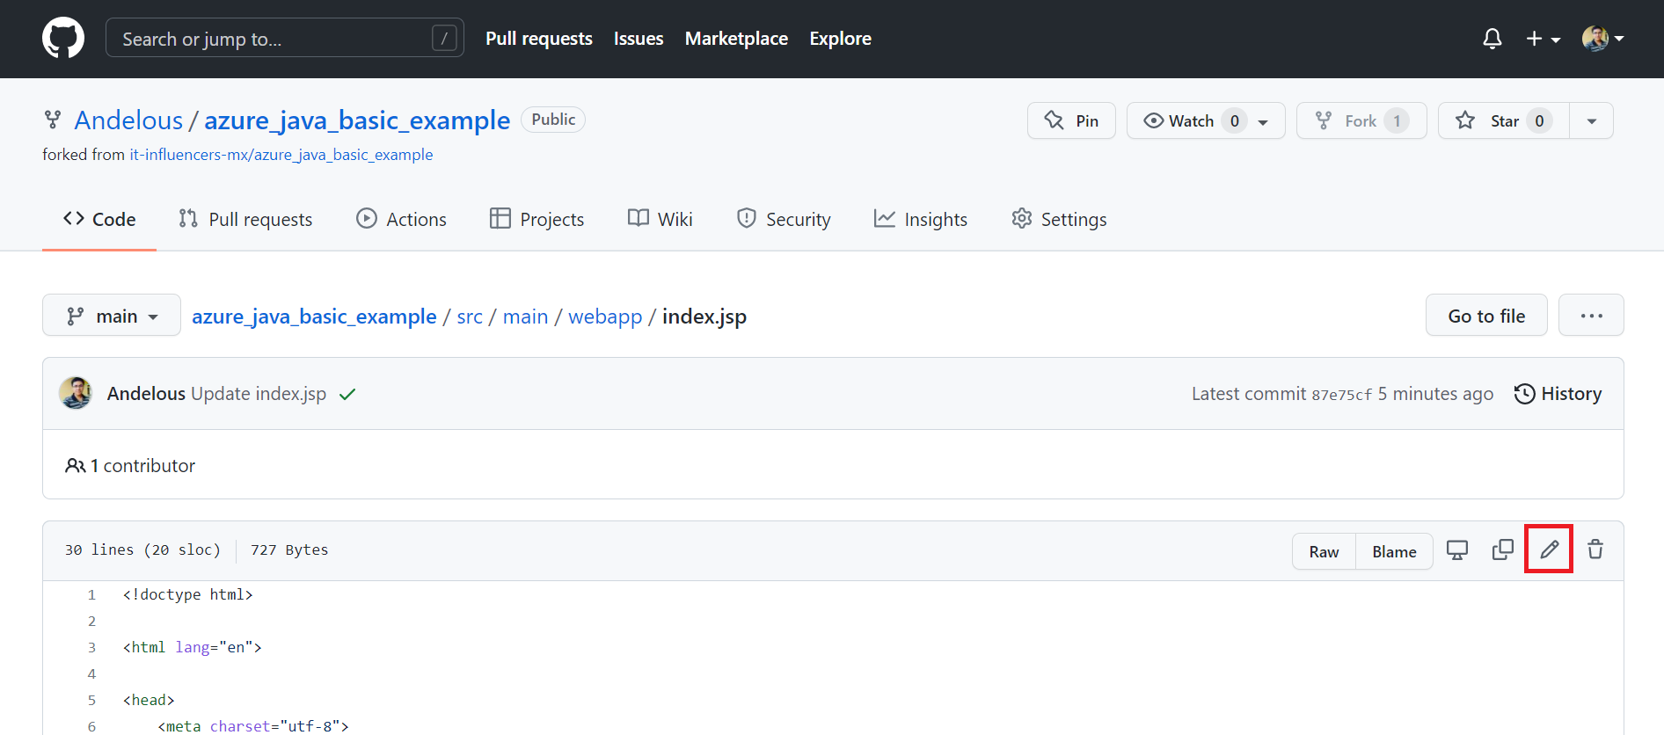Open the Update index.jsp commit message

coord(259,394)
